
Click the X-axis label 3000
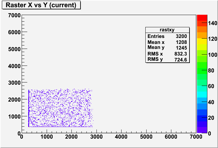96,137
